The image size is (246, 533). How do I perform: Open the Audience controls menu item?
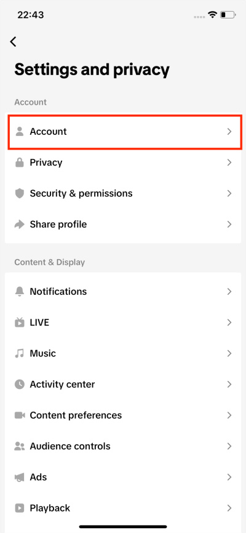click(x=123, y=446)
